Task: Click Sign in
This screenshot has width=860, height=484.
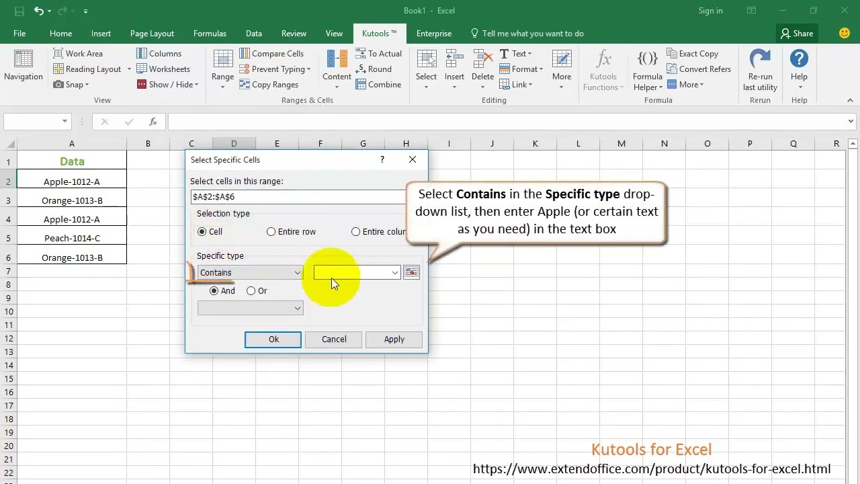Action: (710, 11)
